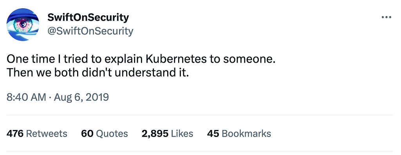The height and width of the screenshot is (155, 401).
Task: Click the SwiftOnSecurity eye profile avatar
Action: (x=22, y=25)
